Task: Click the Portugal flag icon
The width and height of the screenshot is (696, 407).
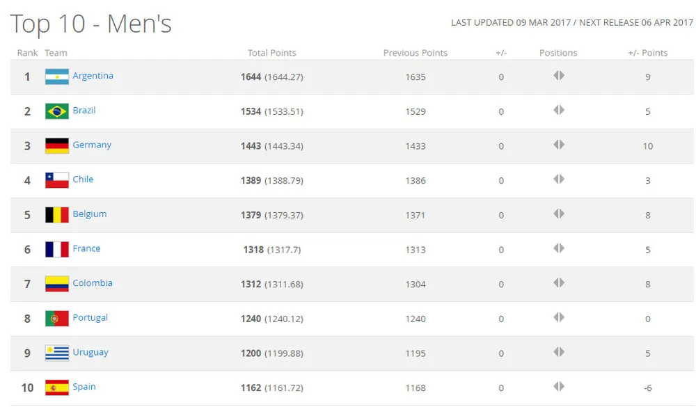Action: tap(57, 319)
